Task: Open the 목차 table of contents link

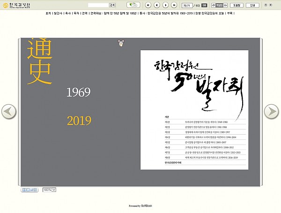Action: pyautogui.click(x=76, y=13)
